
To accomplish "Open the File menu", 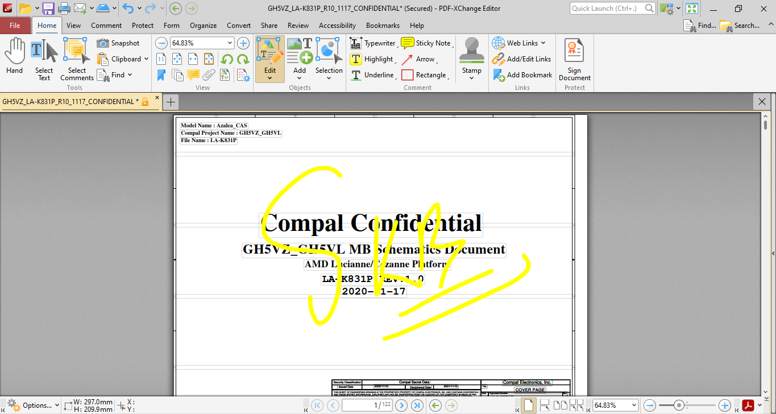I will tap(15, 26).
